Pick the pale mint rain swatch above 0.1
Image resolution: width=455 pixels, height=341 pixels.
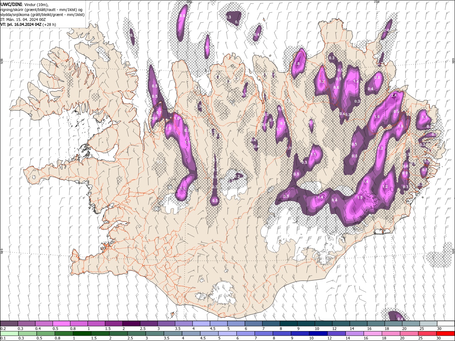click(x=9, y=334)
